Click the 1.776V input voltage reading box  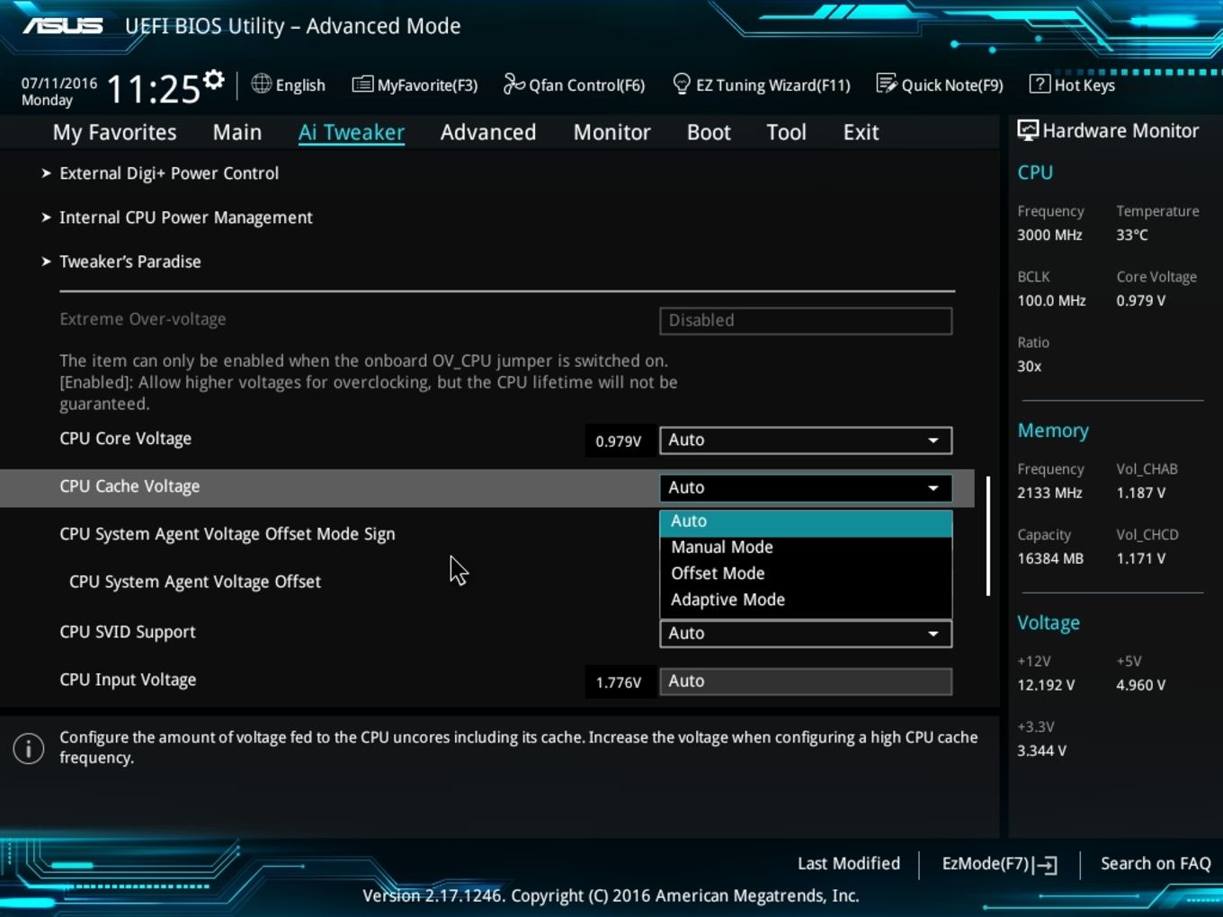[x=619, y=681]
